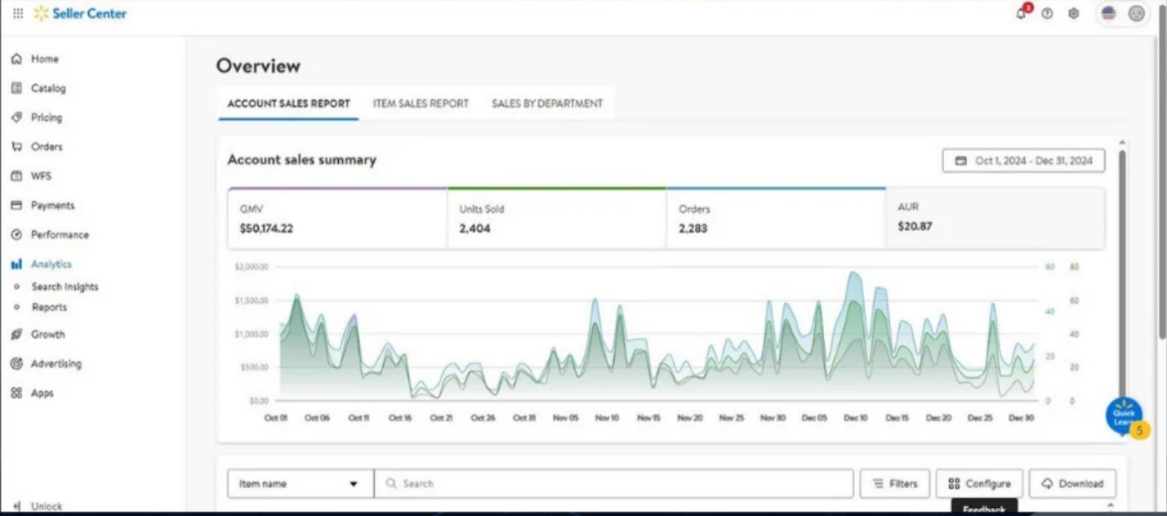
Task: Click the US flag region icon
Action: [x=1109, y=14]
